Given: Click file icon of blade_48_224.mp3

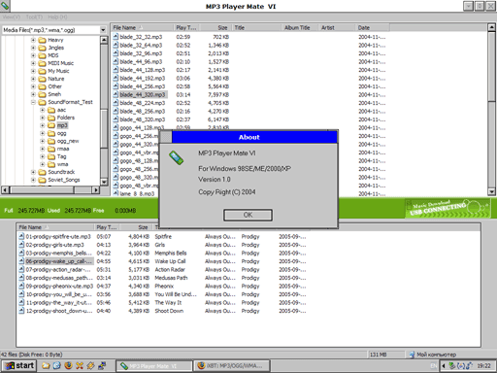Looking at the screenshot, I should click(116, 103).
